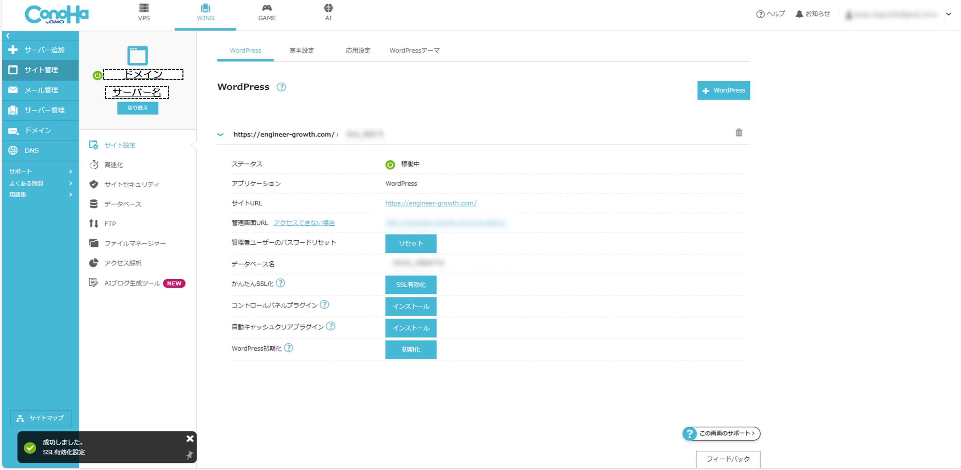
Task: Open the VPS service tab
Action: [144, 13]
